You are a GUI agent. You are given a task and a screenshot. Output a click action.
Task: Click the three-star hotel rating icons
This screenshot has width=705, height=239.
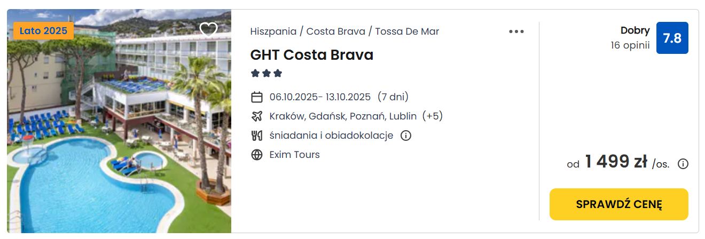267,73
